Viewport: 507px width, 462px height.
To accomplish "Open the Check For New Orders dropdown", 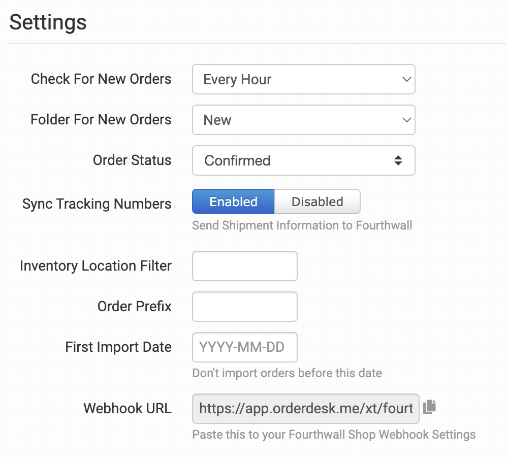I will [x=304, y=80].
